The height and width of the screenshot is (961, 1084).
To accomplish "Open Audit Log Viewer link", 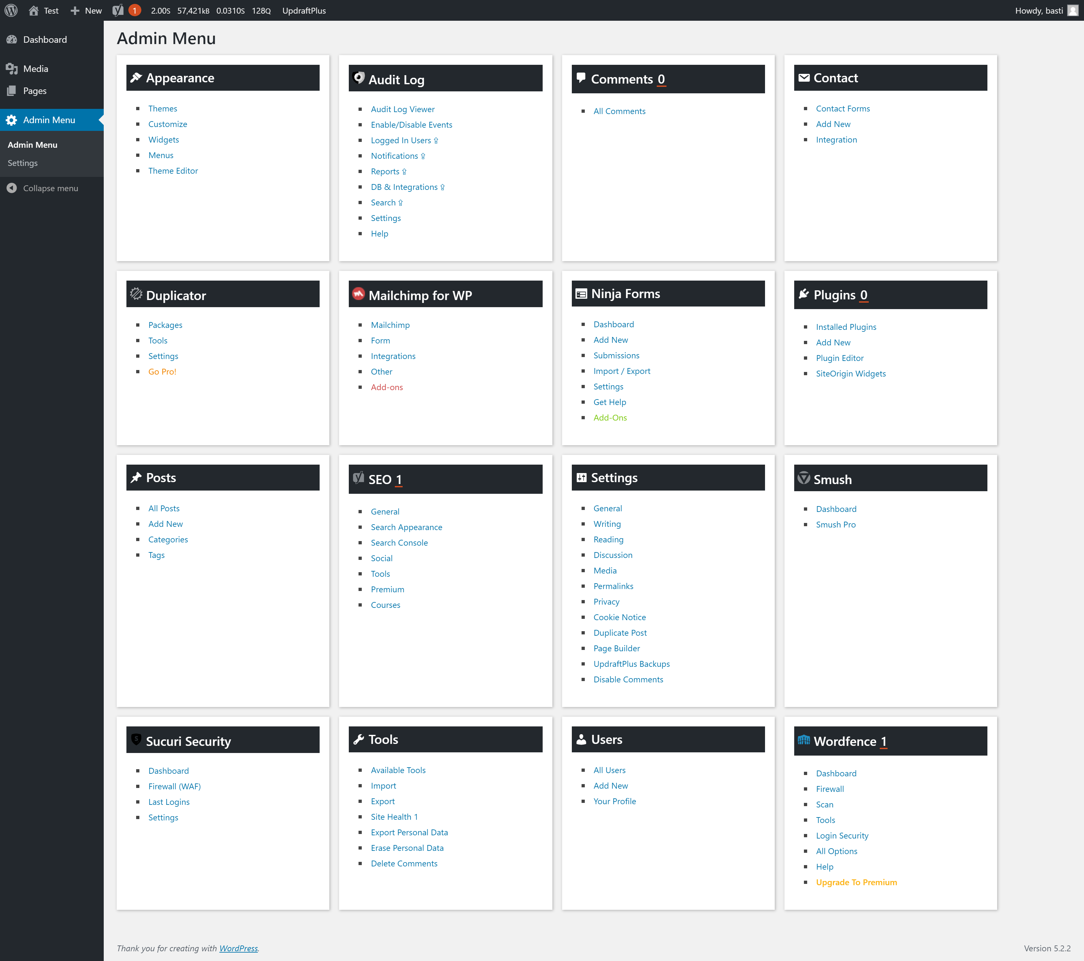I will (x=403, y=109).
